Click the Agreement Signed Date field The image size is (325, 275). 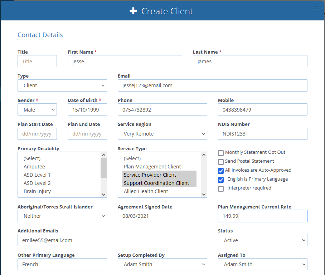(x=162, y=216)
